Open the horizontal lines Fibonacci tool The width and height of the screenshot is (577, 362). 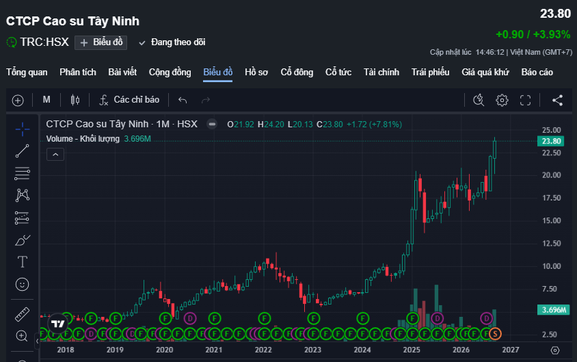click(23, 173)
